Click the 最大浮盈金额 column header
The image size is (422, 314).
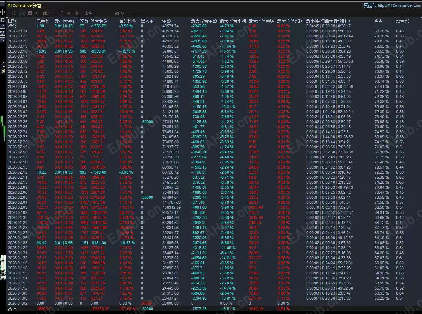[x=261, y=21]
